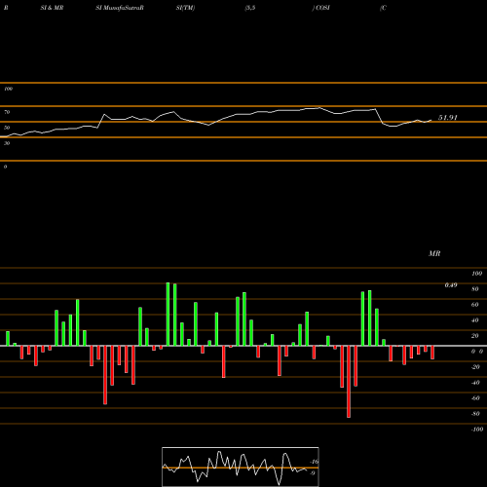Click the 'SI MunafaSutraR' header text
Screen dimensions: 487x487
click(120, 8)
